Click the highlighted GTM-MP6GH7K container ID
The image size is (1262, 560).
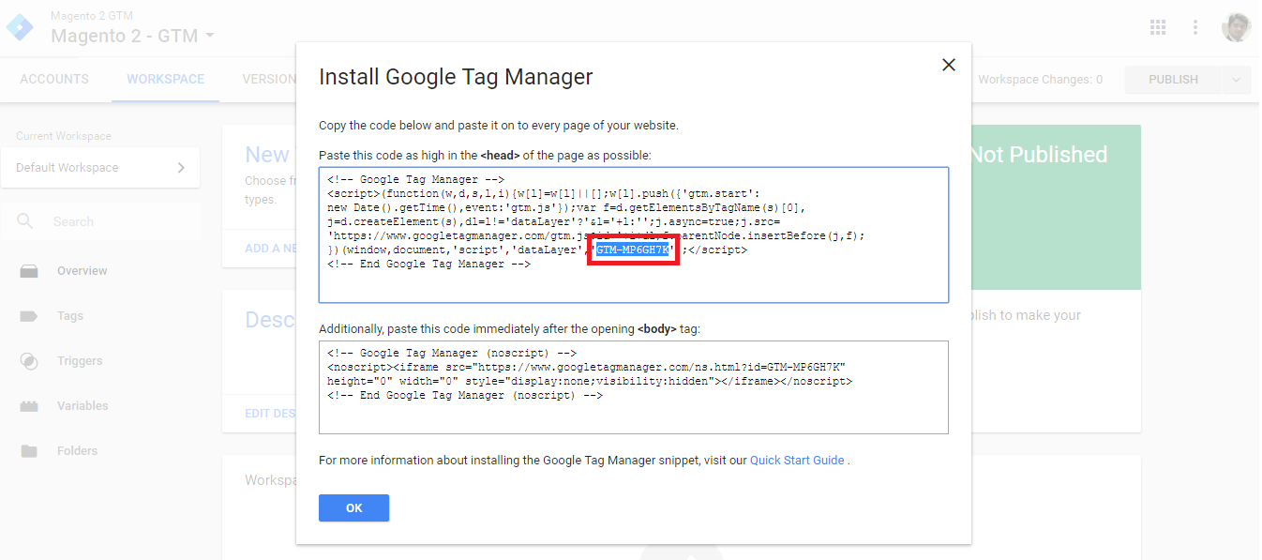pos(633,250)
